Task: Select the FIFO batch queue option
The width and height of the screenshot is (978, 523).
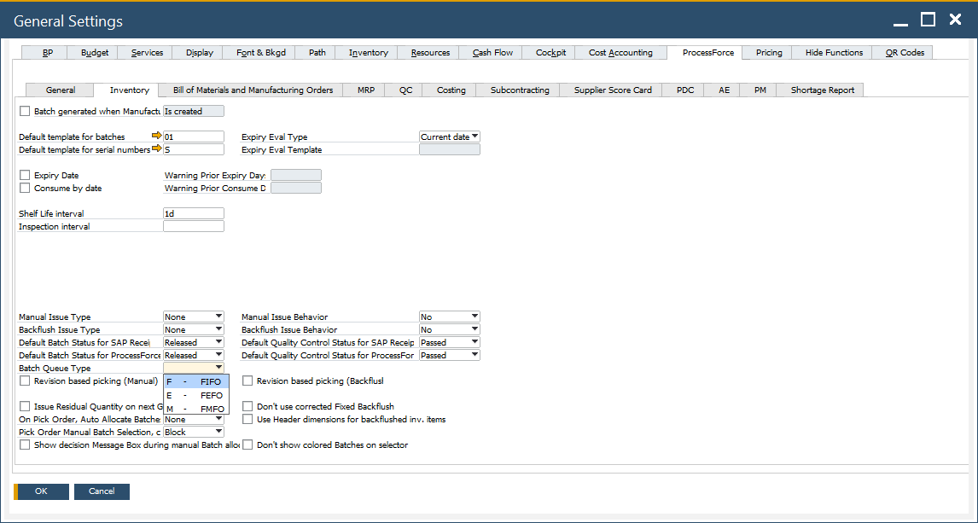Action: [196, 382]
